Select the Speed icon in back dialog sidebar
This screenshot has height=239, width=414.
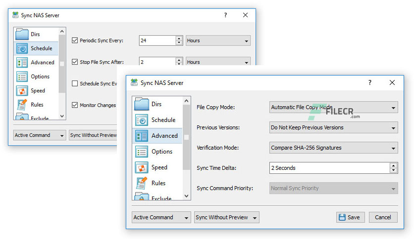point(22,91)
